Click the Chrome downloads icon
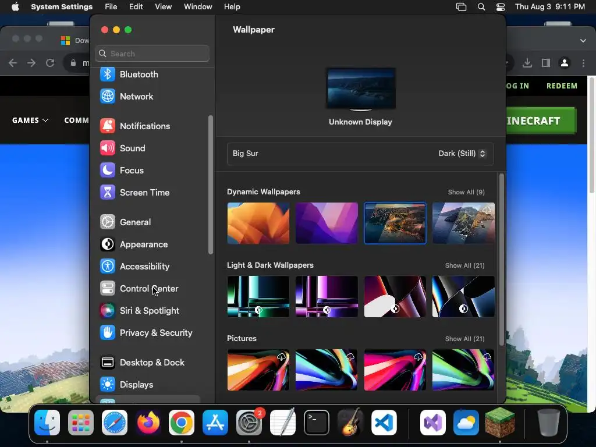 point(527,63)
